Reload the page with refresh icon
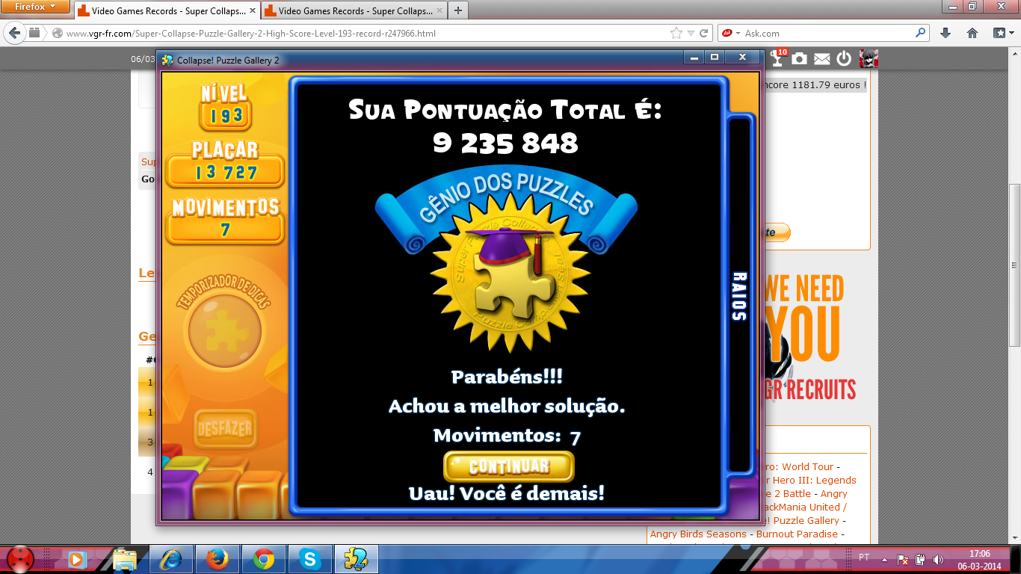The image size is (1021, 574). tap(703, 33)
